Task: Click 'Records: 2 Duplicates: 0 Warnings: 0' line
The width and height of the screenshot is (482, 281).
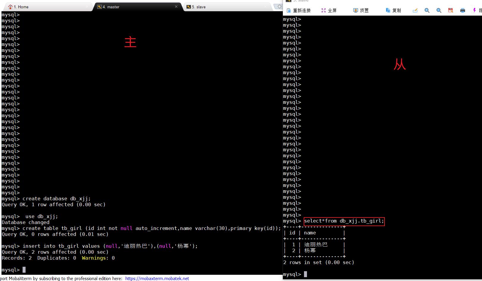Action: click(x=58, y=258)
